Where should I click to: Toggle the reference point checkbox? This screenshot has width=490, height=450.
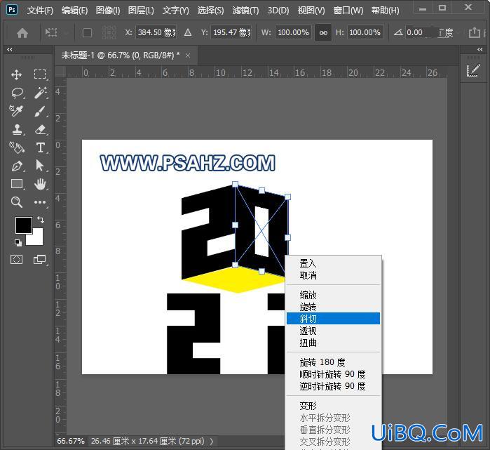pyautogui.click(x=87, y=32)
